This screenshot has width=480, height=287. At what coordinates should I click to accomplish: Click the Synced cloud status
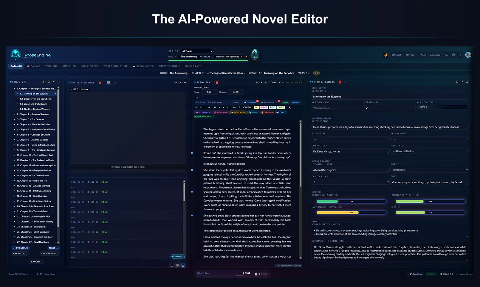(435, 55)
